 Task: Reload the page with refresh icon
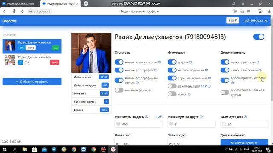coord(22,11)
